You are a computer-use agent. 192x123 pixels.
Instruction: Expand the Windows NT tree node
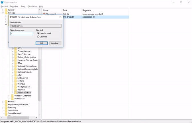pos(9,99)
